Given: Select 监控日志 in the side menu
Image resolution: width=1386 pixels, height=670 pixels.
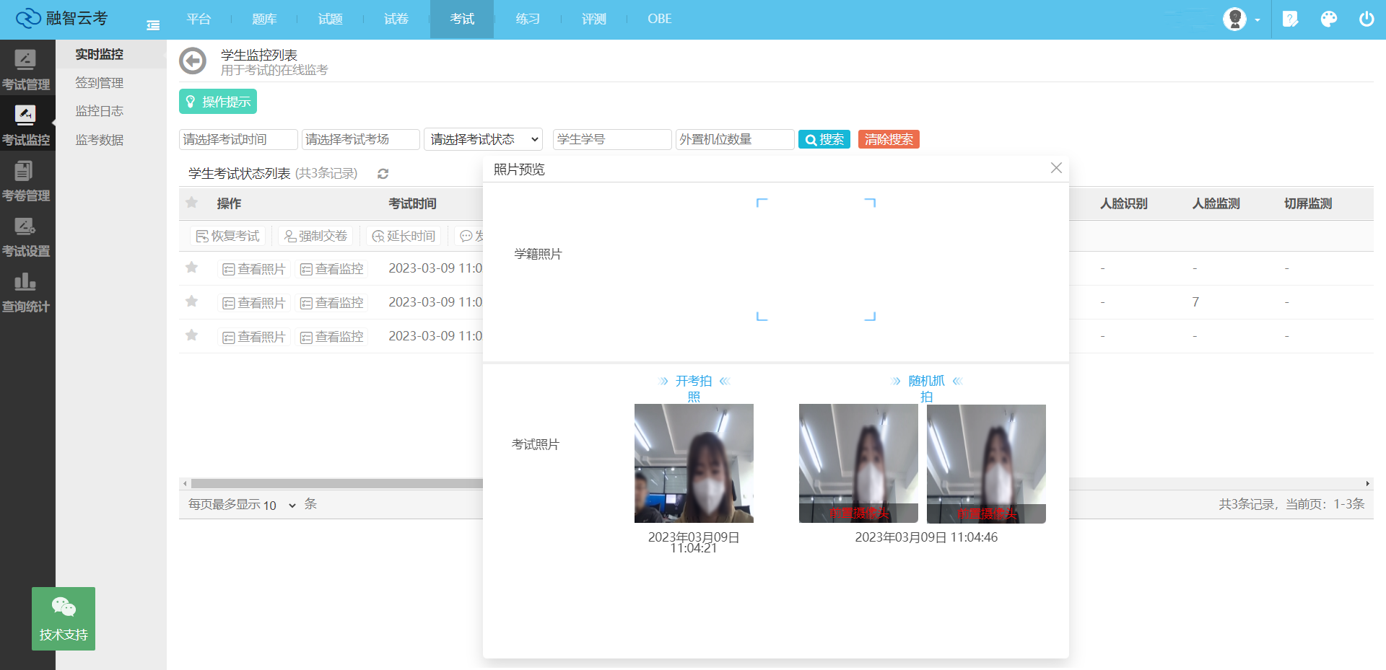Looking at the screenshot, I should (x=99, y=110).
